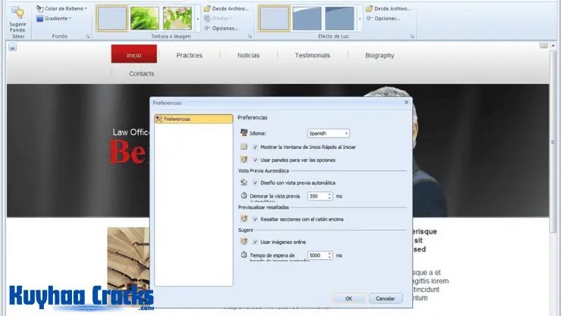This screenshot has width=563, height=316.
Task: Click the Sugerir Fondo Ideas lightbulb icon
Action: pyautogui.click(x=17, y=13)
